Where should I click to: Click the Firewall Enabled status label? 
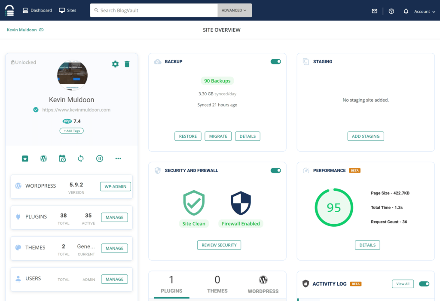tap(241, 224)
